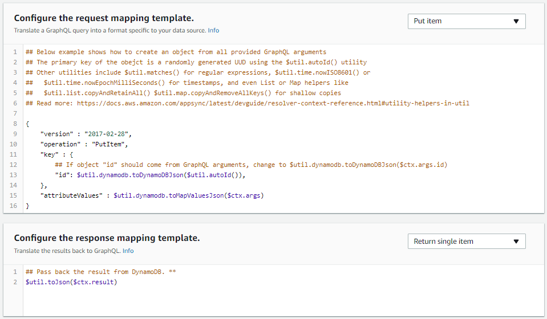Click the arrow beside Put item

(516, 21)
